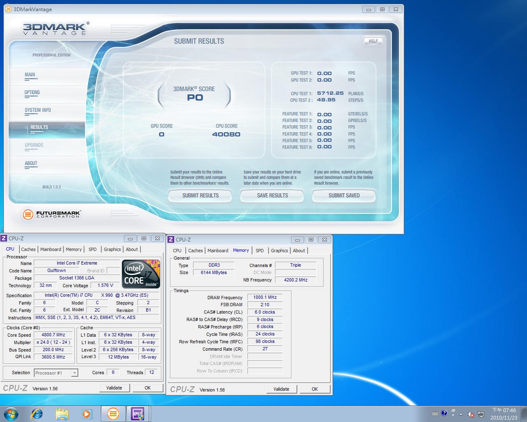Viewport: 527px width, 422px height.
Task: Click CPU TEST 1 value 5712.25
Action: click(330, 93)
